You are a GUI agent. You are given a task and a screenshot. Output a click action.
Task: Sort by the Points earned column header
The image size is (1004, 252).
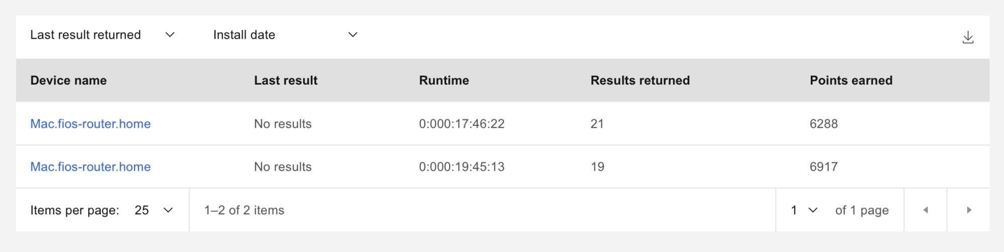pyautogui.click(x=851, y=81)
